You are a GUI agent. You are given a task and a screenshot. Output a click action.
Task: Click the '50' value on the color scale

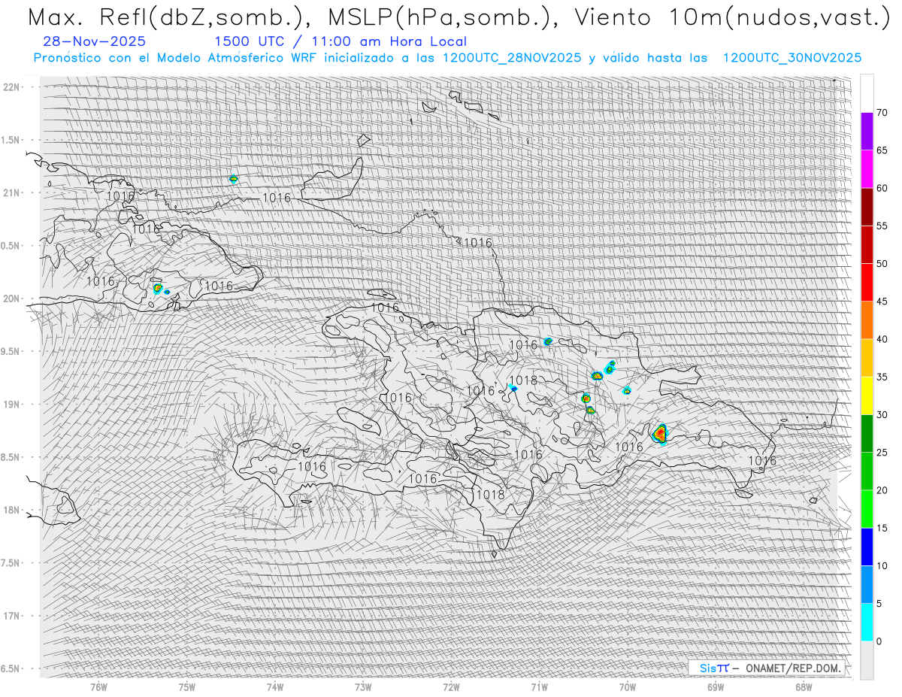tap(882, 264)
